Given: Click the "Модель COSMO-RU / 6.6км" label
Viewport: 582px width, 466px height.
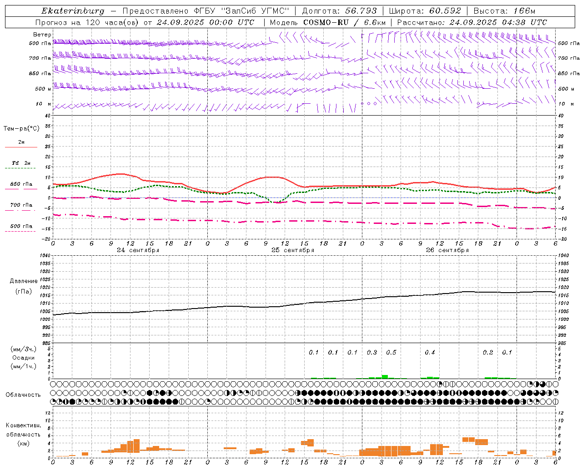Looking at the screenshot, I should pos(328,22).
